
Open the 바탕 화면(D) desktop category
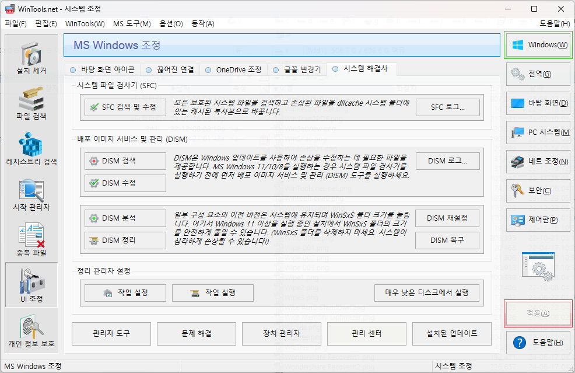pos(538,103)
